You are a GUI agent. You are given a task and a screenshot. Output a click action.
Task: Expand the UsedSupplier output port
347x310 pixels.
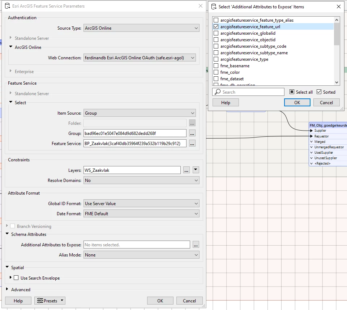click(x=311, y=153)
